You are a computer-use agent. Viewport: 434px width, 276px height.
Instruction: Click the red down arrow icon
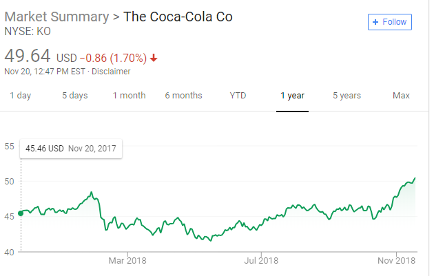[154, 58]
